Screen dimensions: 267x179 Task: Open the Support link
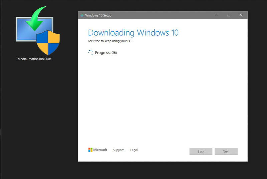(118, 150)
